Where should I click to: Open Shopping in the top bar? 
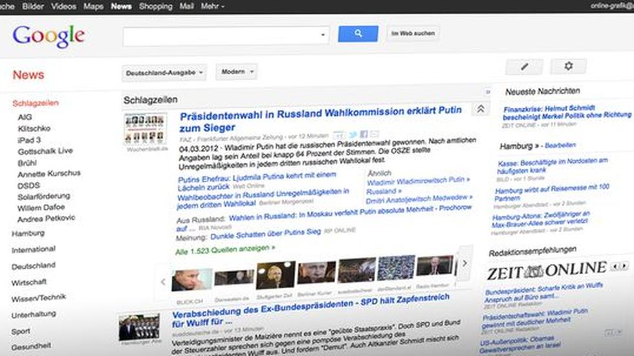click(x=156, y=6)
